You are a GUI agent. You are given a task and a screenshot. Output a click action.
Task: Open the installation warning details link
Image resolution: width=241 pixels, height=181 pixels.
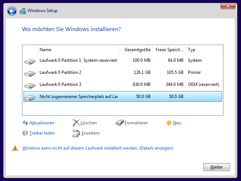[98, 148]
